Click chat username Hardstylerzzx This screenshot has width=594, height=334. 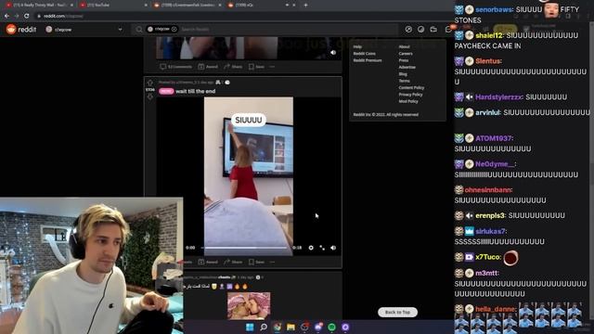pos(497,96)
